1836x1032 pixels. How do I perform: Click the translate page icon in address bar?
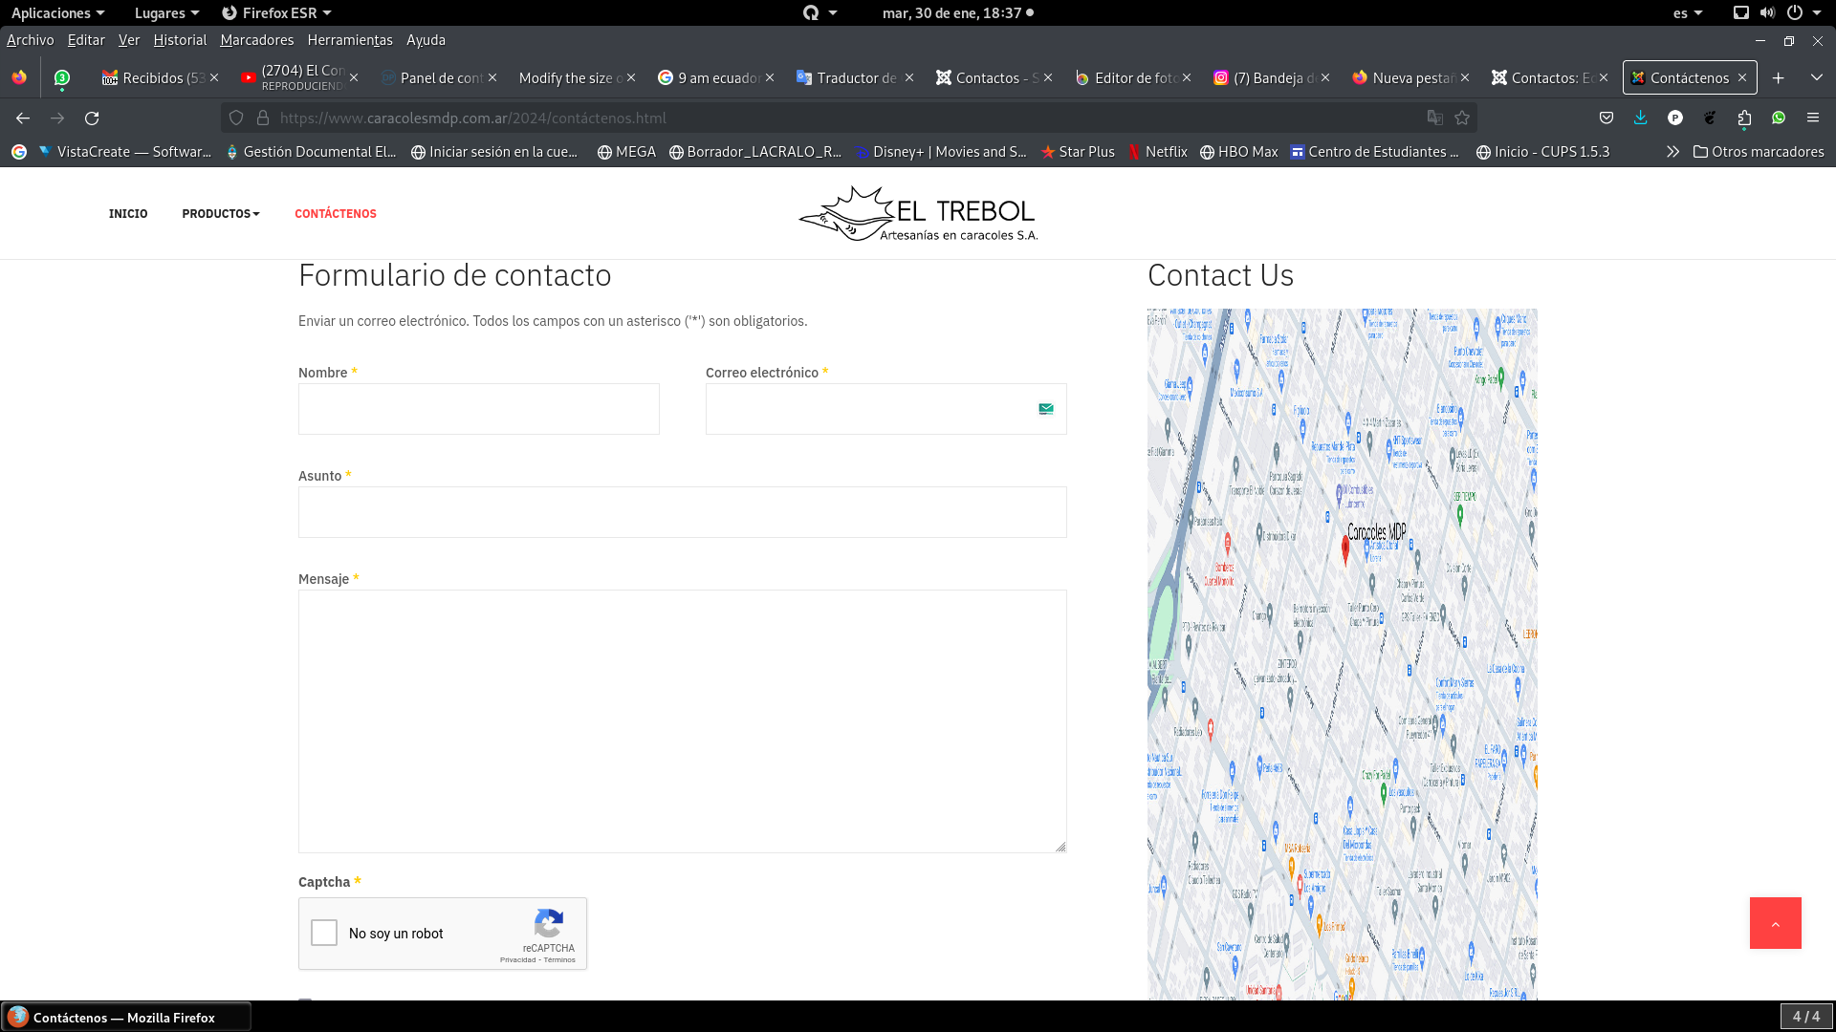point(1434,118)
